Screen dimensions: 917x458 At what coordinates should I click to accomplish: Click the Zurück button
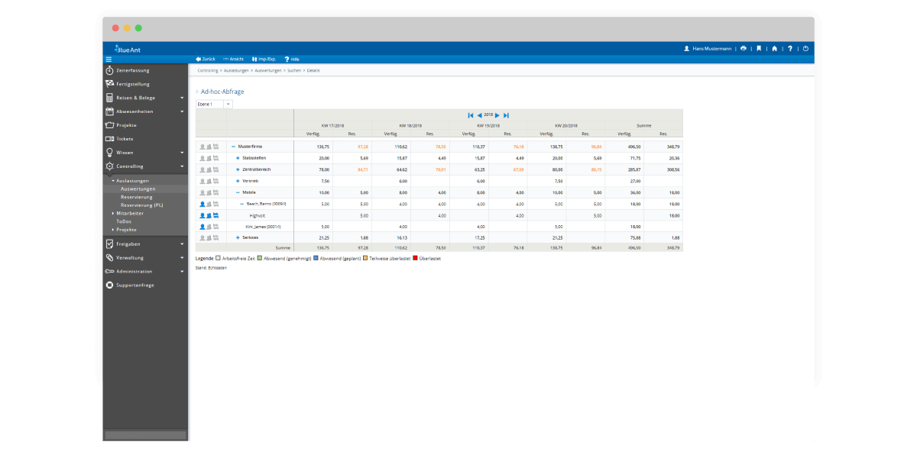pyautogui.click(x=206, y=59)
